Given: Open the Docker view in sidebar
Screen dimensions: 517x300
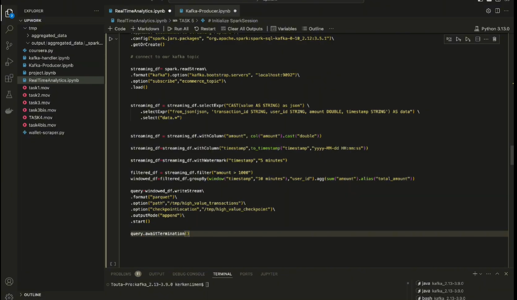Looking at the screenshot, I should (x=9, y=111).
